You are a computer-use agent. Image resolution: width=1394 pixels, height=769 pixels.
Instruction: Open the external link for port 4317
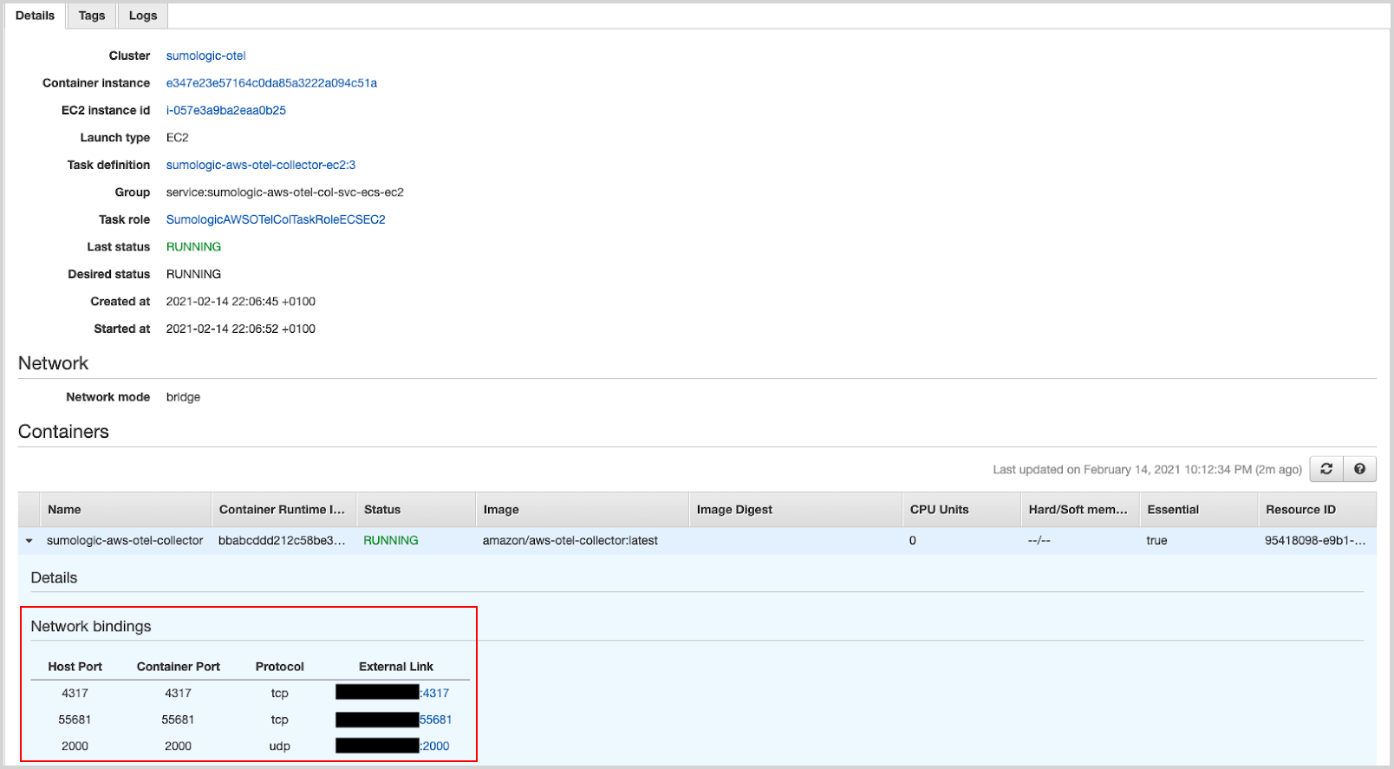pos(434,693)
